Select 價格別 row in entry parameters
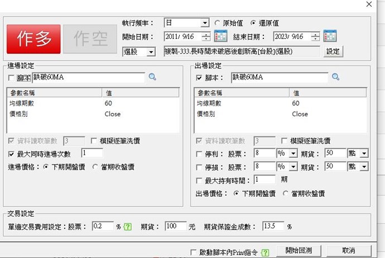This screenshot has width=385, height=258. tap(93, 114)
